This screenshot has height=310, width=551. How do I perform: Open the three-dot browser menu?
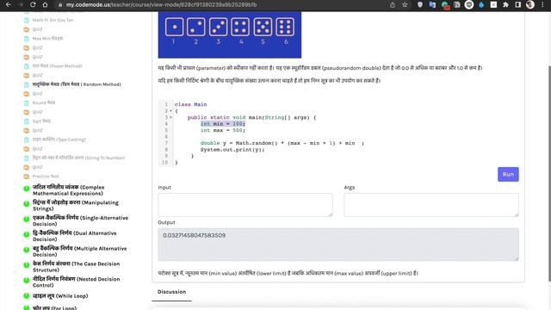pos(542,4)
